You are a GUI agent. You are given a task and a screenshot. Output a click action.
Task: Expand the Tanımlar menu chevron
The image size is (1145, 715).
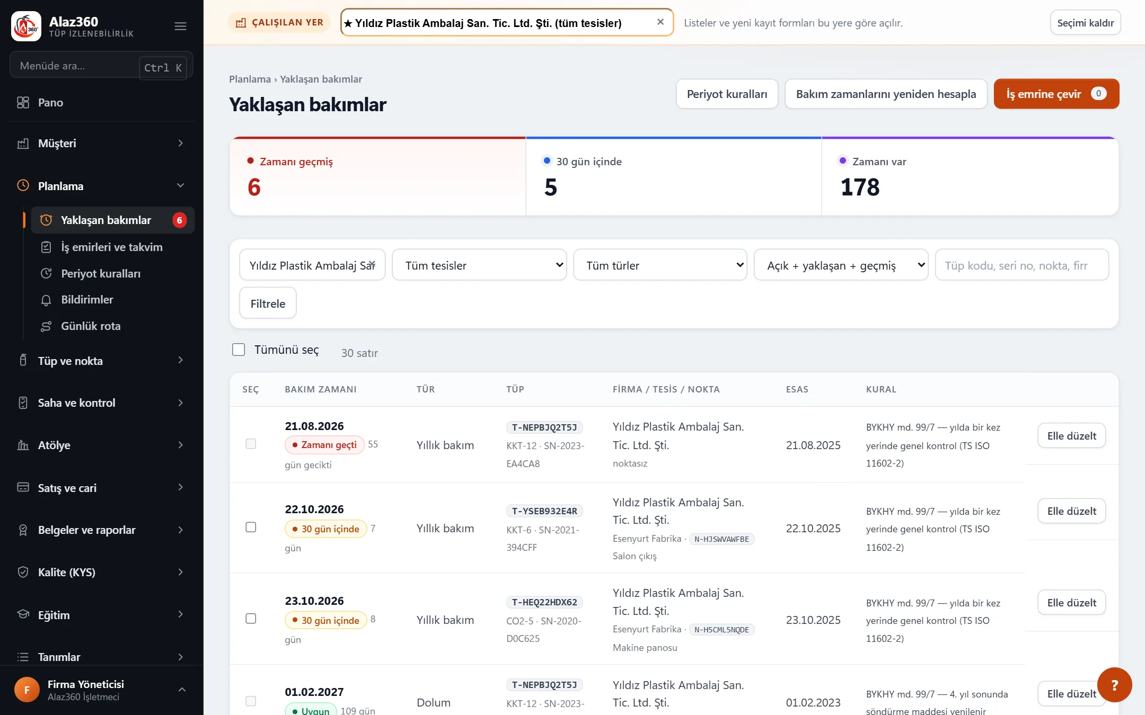(181, 657)
